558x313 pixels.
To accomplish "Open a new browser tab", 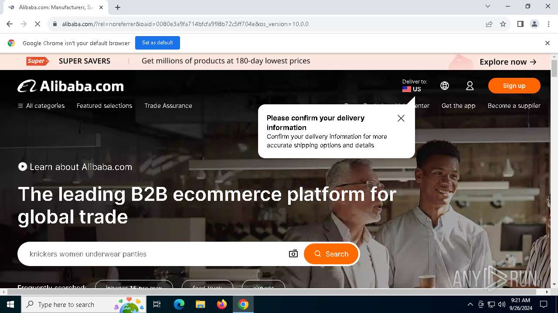I will click(x=118, y=7).
